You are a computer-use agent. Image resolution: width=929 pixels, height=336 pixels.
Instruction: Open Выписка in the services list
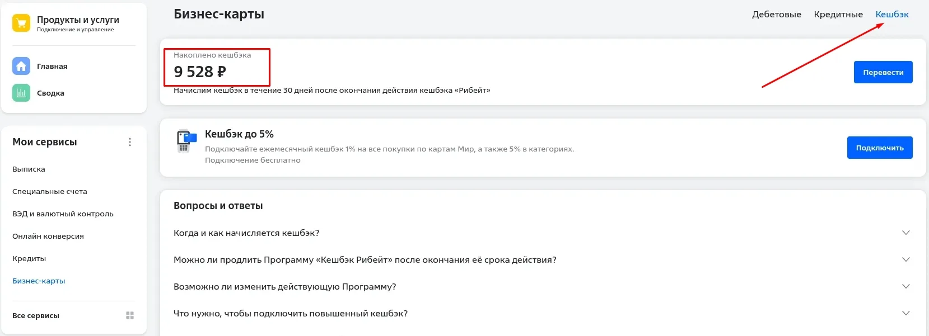pos(29,169)
